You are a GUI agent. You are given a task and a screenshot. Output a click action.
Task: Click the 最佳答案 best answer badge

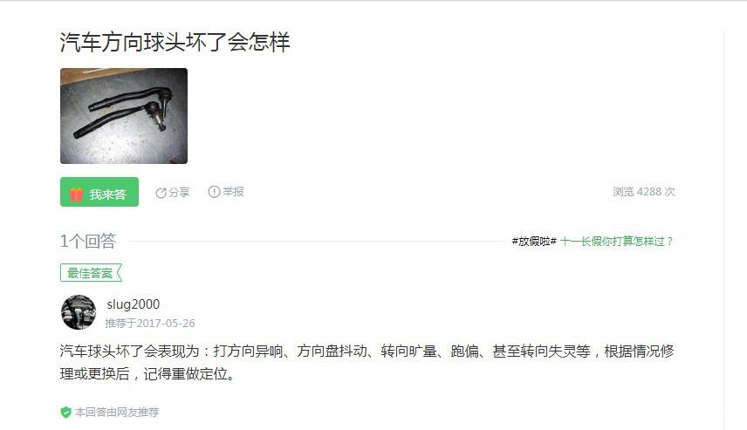[x=91, y=273]
